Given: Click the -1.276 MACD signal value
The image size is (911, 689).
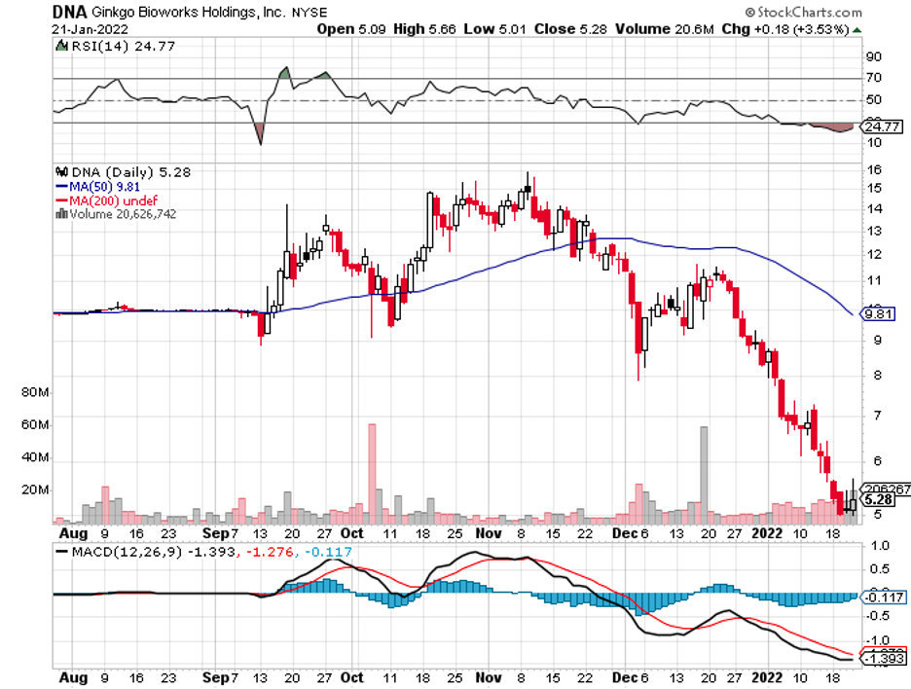Looking at the screenshot, I should pos(271,552).
